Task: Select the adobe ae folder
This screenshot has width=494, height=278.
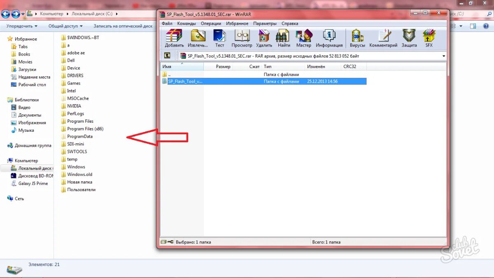Action: [x=73, y=53]
